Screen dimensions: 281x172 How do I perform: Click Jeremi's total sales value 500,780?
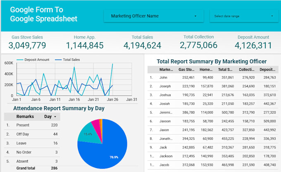click(228, 112)
